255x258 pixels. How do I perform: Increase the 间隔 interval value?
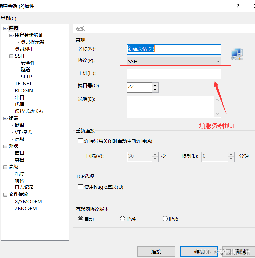pyautogui.click(x=155, y=154)
